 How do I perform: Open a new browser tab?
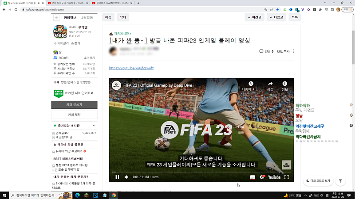tap(138, 3)
